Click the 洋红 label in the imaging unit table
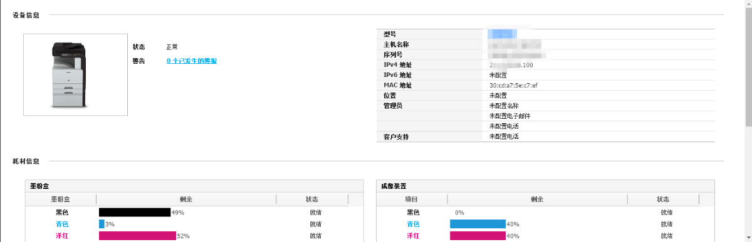This screenshot has height=242, width=752. point(413,236)
